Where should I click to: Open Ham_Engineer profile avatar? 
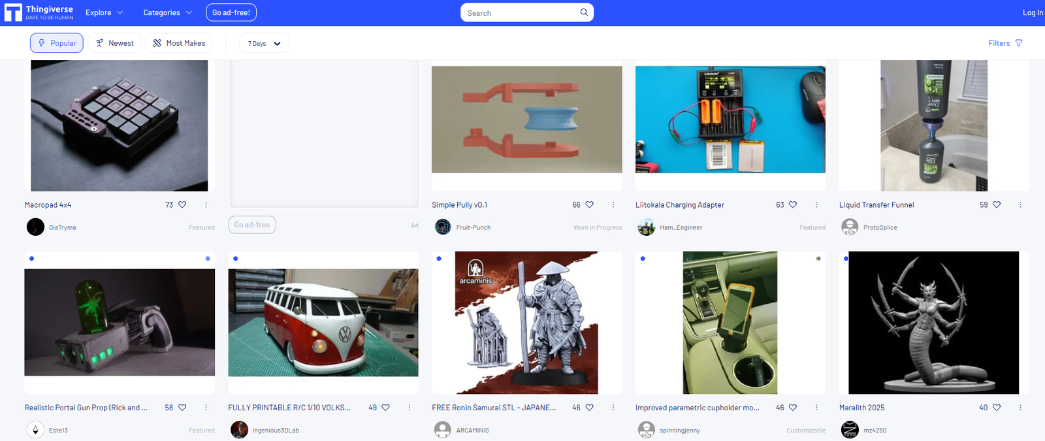point(647,227)
